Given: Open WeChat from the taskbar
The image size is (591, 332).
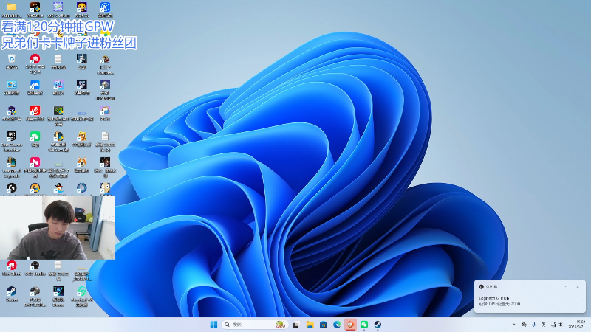Looking at the screenshot, I should point(364,325).
